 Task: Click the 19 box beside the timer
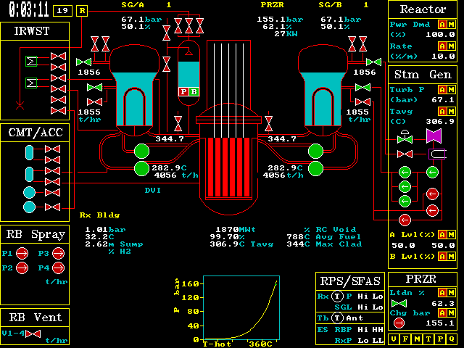click(x=63, y=10)
